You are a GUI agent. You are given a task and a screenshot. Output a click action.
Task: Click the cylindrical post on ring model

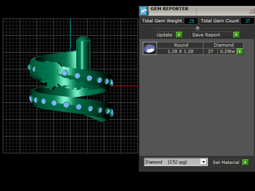click(83, 53)
